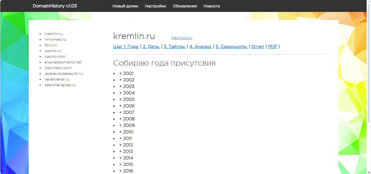The image size is (371, 174).
Task: Open step 3. Тайтлы
Action: [x=174, y=47]
